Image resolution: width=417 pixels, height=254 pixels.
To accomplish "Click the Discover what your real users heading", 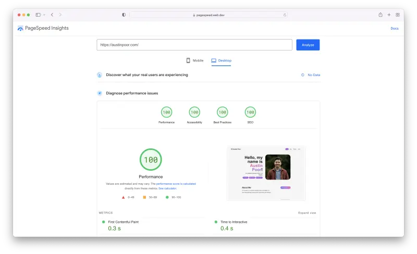I will click(147, 75).
